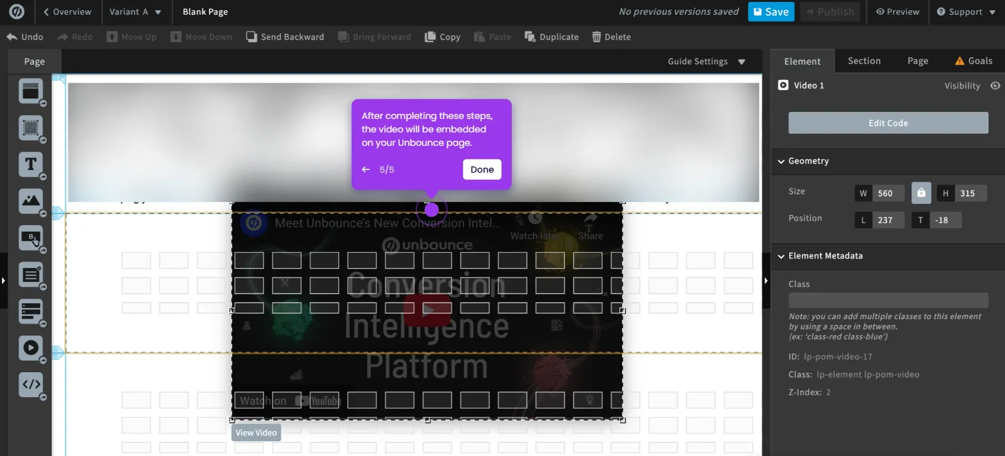Screen dimensions: 1005x456
Task: Select the Lightbox widget tool
Action: 31,311
